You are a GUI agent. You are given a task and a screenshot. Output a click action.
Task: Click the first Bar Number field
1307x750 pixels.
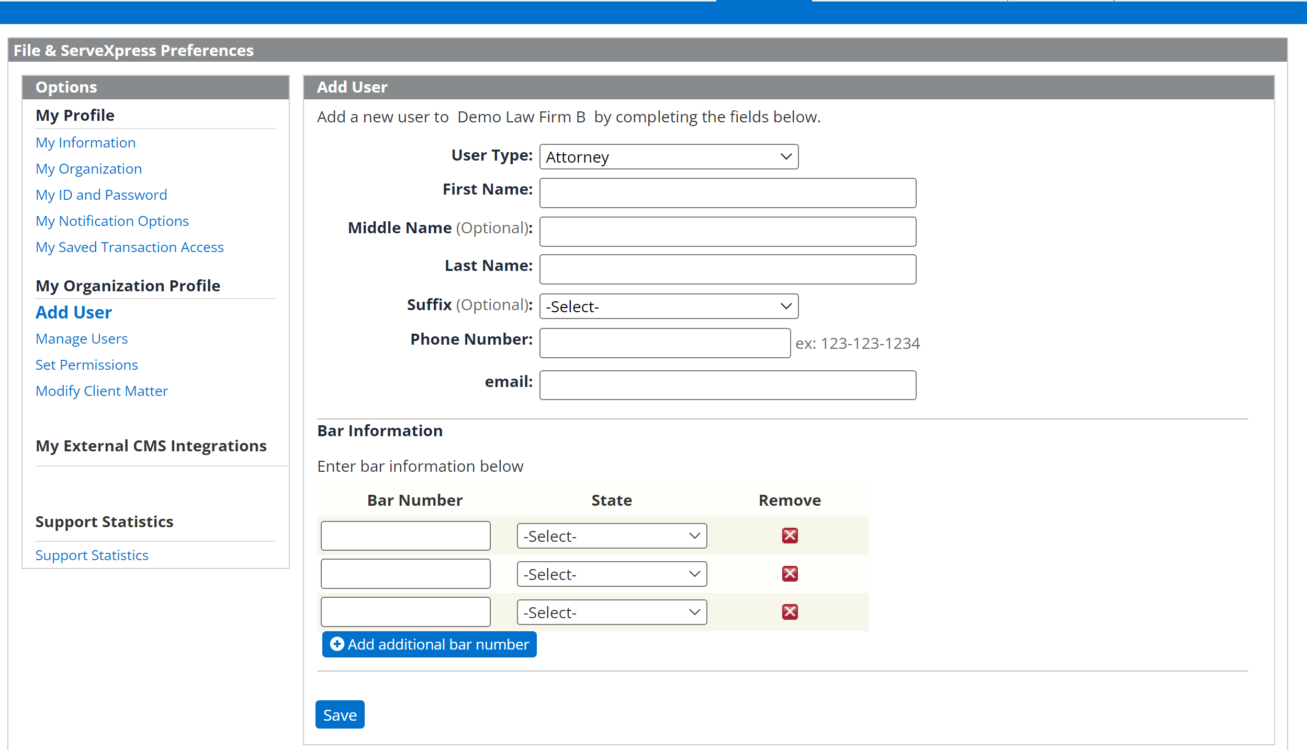[405, 536]
